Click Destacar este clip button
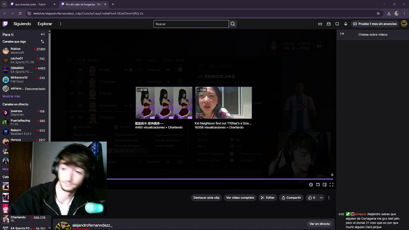The height and width of the screenshot is (230, 409). pos(206,198)
